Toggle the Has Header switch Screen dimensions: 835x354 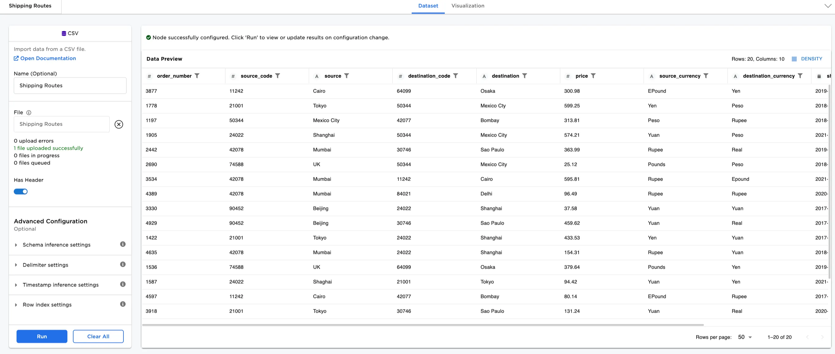tap(21, 192)
